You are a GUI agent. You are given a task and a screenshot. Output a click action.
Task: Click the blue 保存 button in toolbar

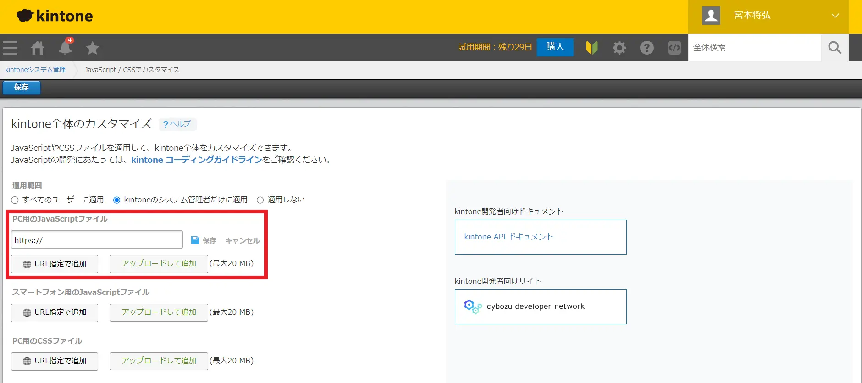(22, 88)
